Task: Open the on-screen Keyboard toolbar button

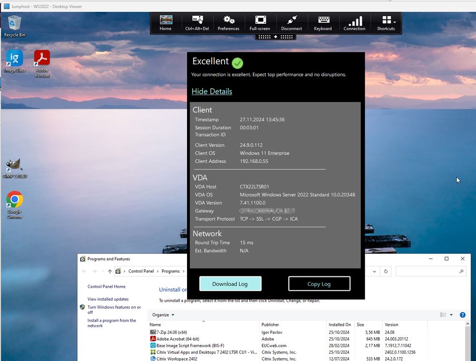Action: tap(323, 23)
